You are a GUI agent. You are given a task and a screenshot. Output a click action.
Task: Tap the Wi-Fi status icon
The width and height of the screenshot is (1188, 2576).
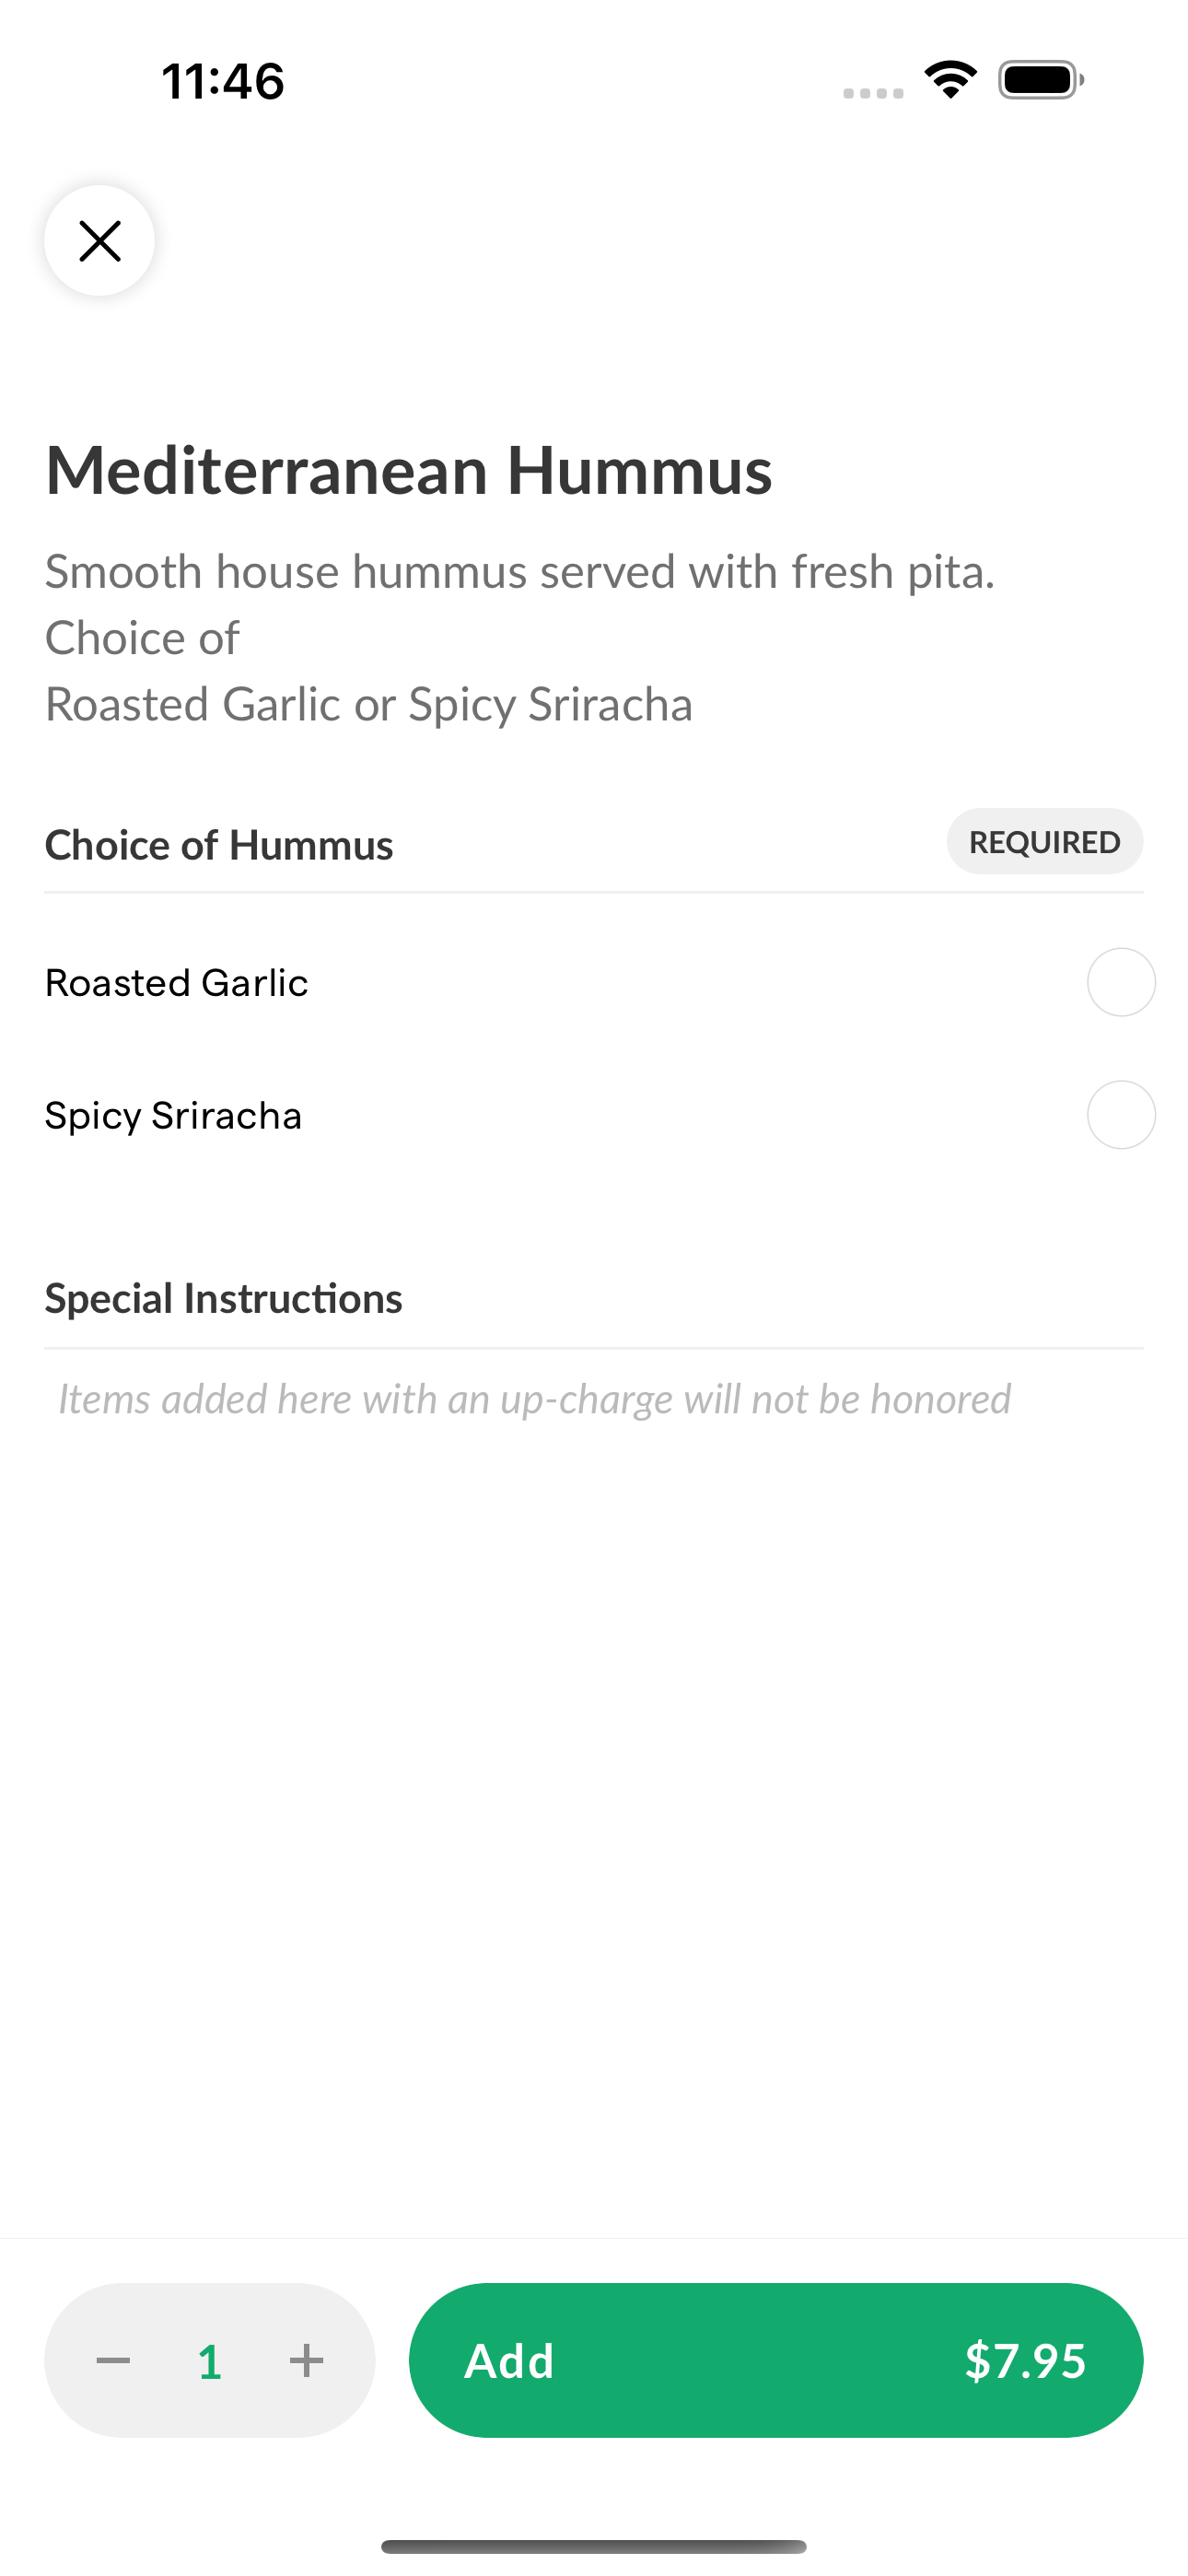[x=951, y=80]
